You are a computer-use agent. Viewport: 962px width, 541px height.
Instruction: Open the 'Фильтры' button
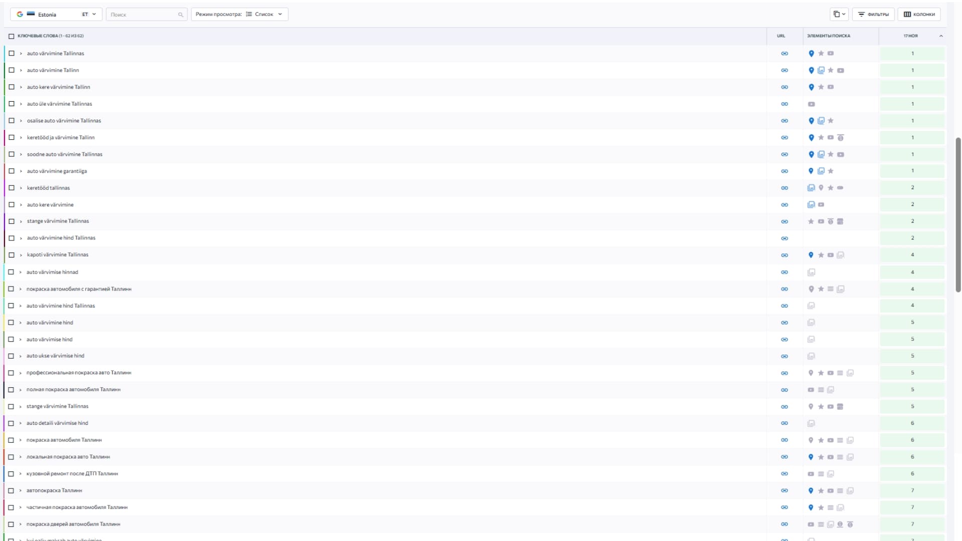point(873,15)
